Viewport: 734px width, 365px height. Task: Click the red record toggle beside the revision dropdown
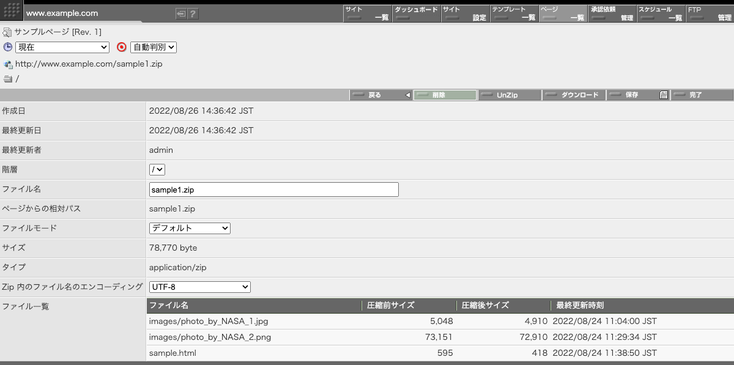coord(121,47)
